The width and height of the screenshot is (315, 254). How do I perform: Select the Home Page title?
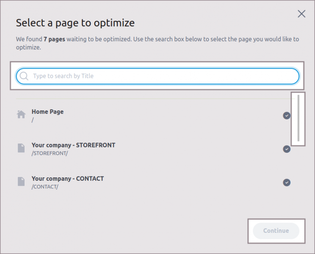point(47,112)
